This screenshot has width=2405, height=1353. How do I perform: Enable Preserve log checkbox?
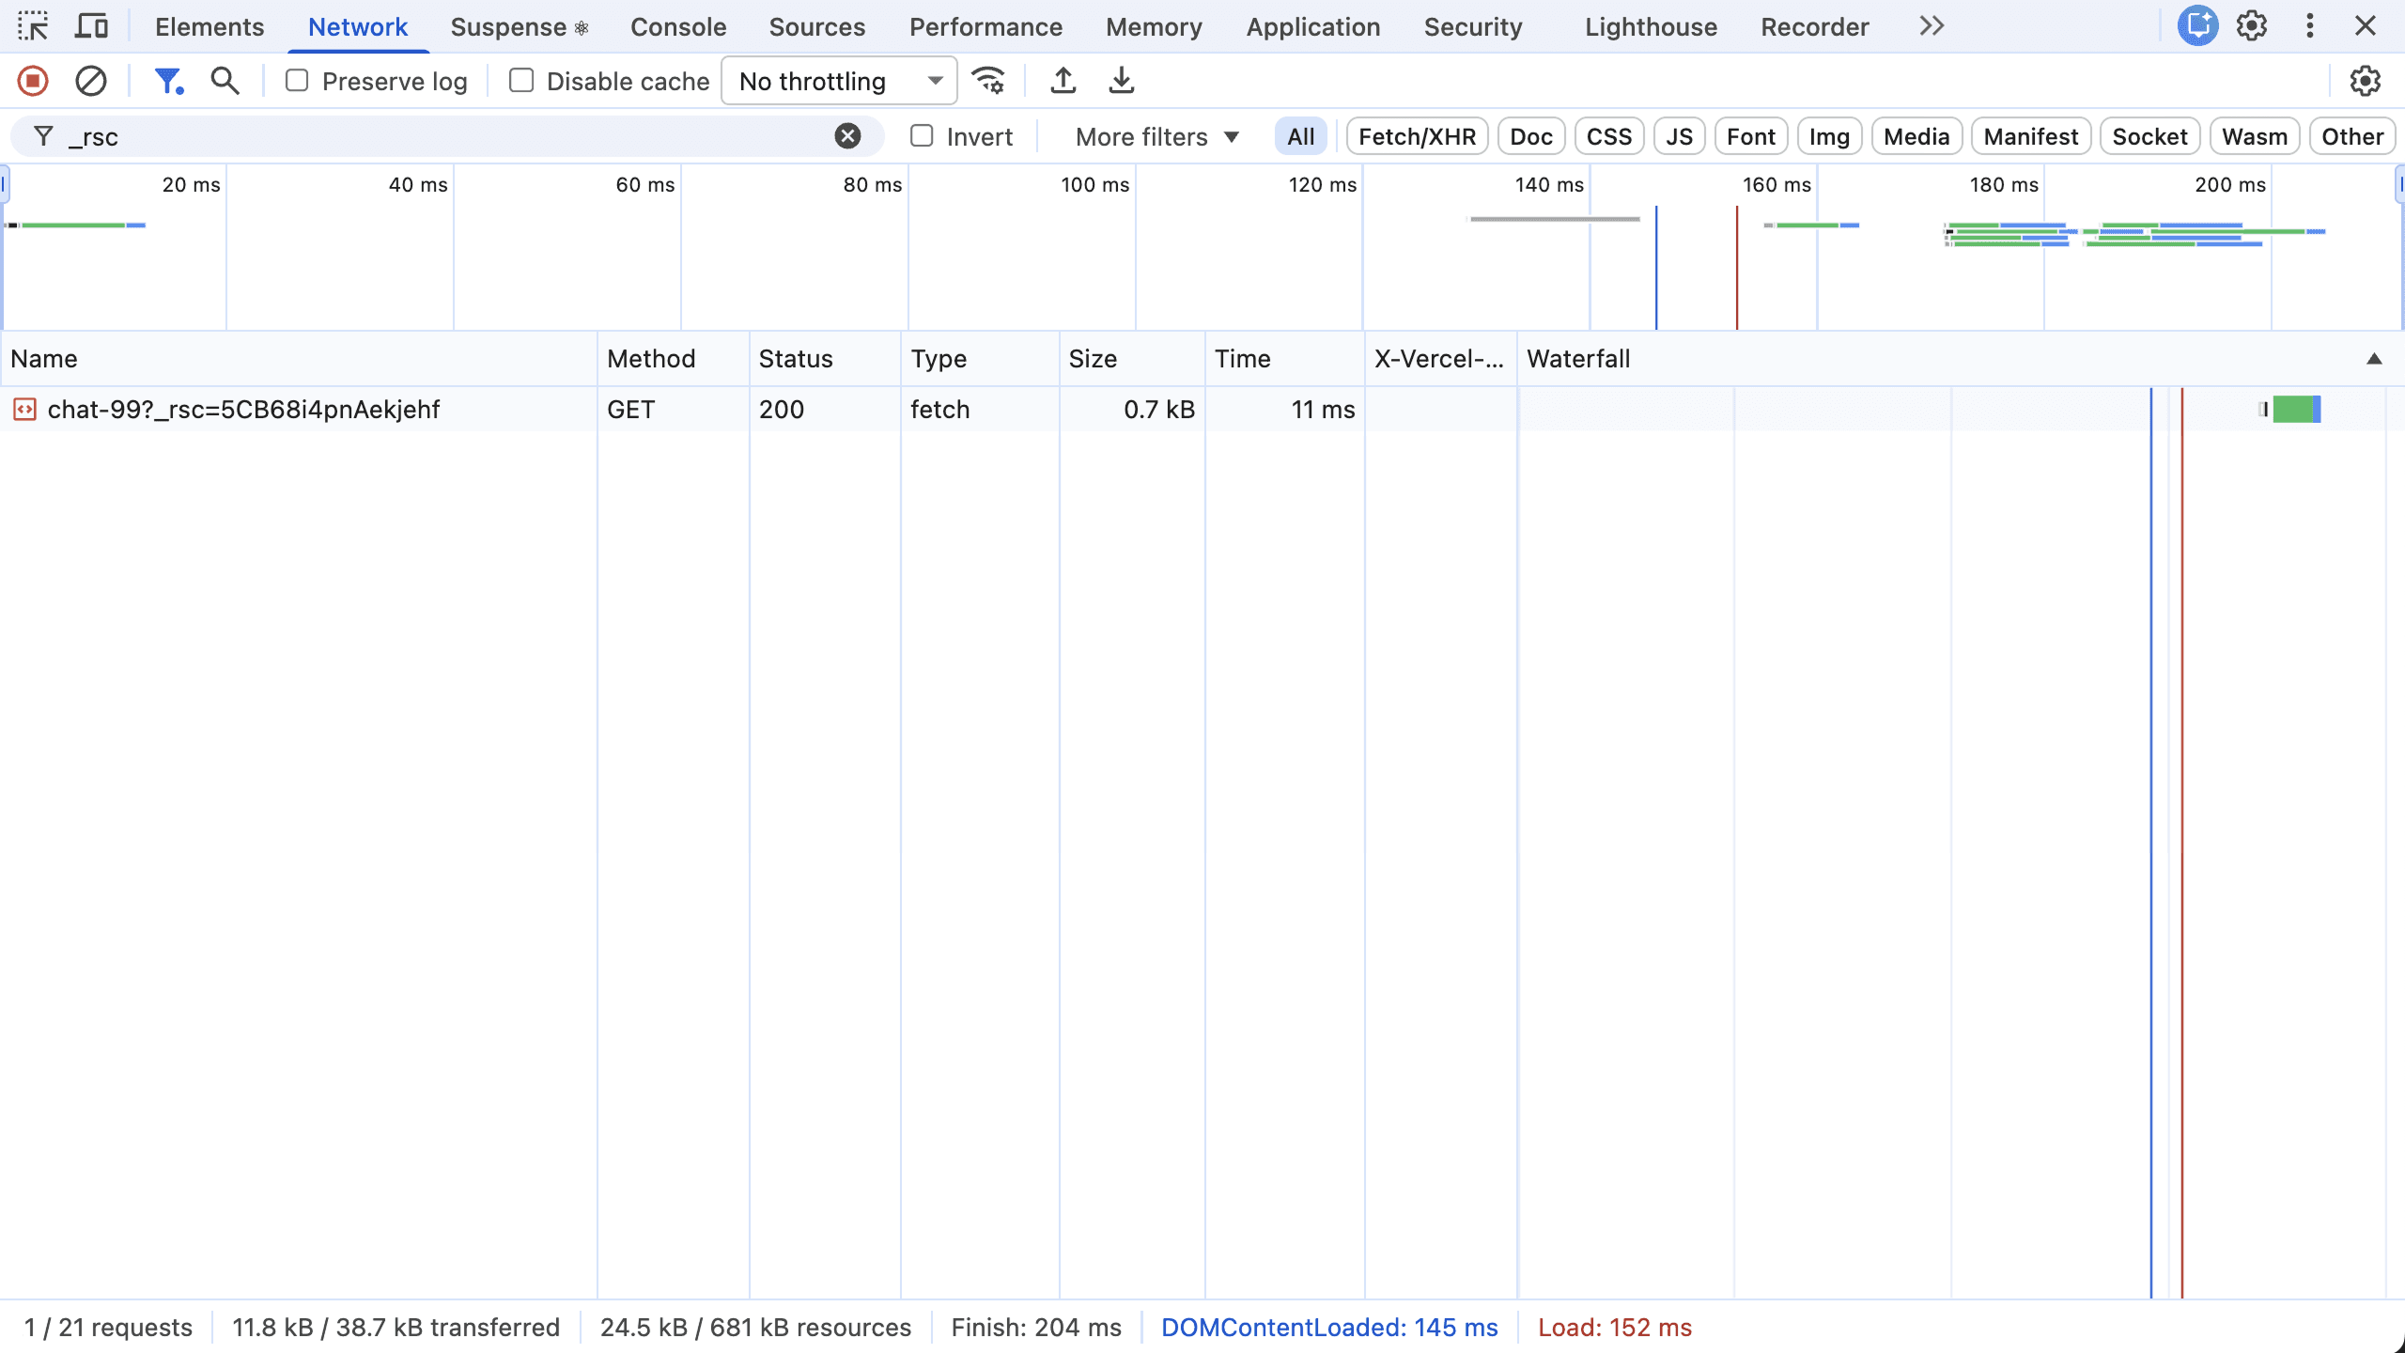pos(297,81)
